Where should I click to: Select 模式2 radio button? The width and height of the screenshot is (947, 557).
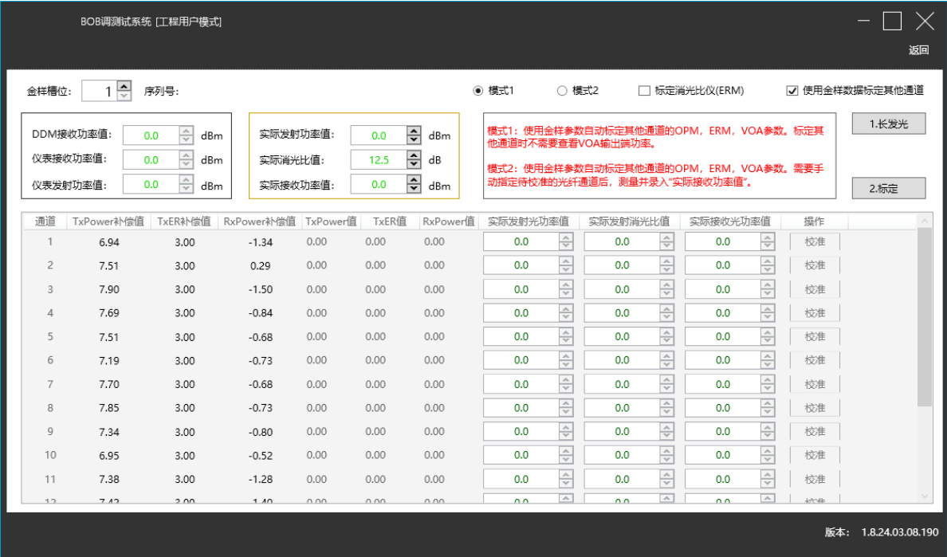tap(562, 91)
